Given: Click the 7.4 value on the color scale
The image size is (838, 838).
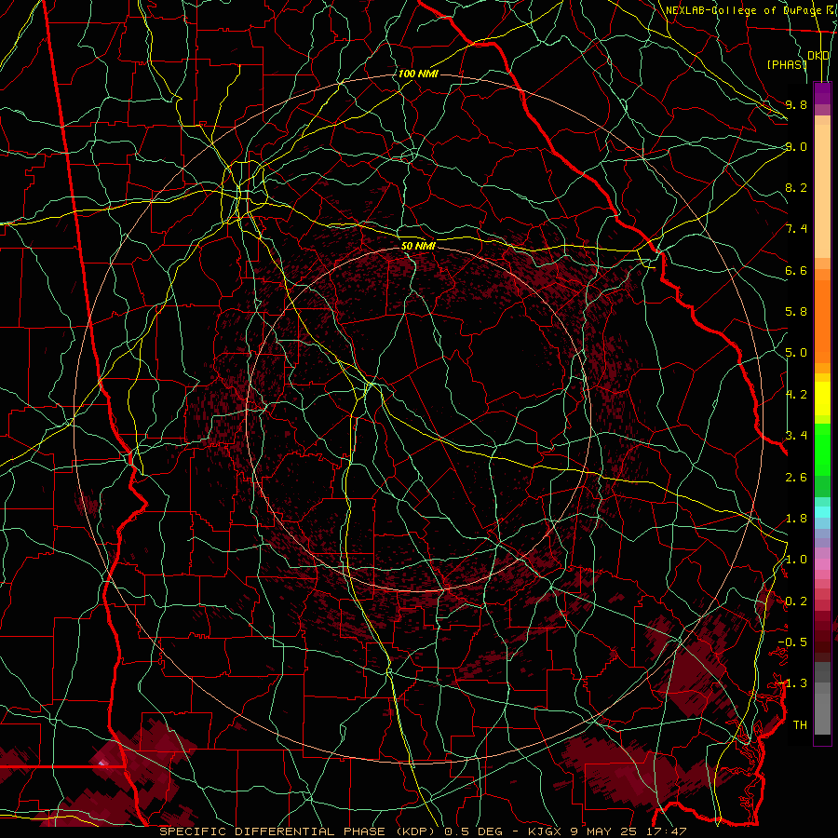Looking at the screenshot, I should click(x=796, y=229).
